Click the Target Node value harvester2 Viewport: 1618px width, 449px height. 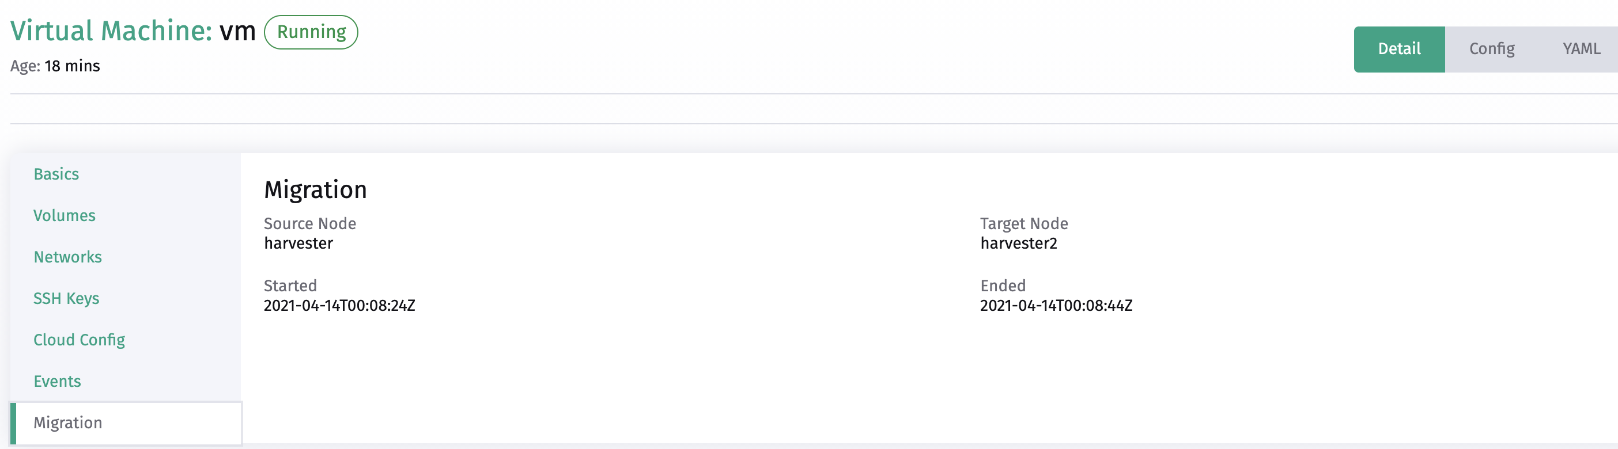[x=1019, y=243]
